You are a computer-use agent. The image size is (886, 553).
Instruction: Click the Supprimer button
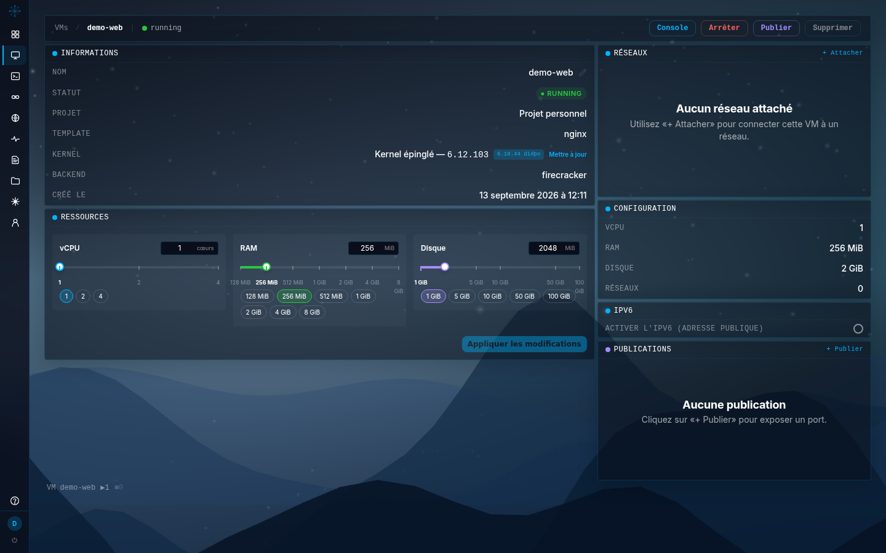(x=832, y=28)
